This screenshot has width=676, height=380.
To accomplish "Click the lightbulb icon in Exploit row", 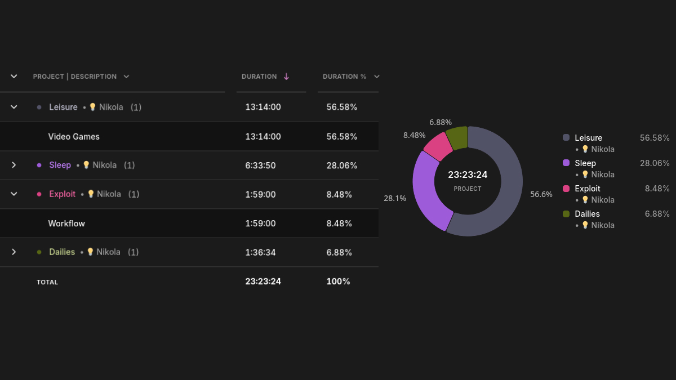I will (91, 194).
